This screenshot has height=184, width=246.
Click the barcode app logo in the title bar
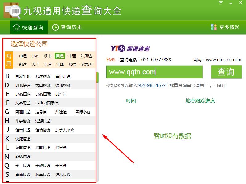coord(12,11)
